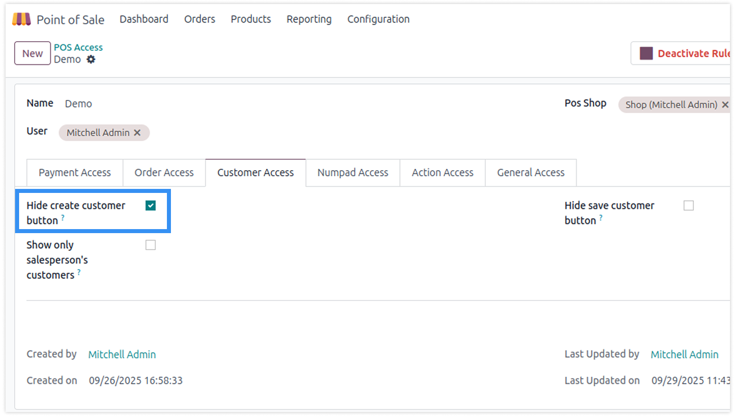734x416 pixels.
Task: Enable Hide save customer button checkbox
Action: (x=688, y=205)
